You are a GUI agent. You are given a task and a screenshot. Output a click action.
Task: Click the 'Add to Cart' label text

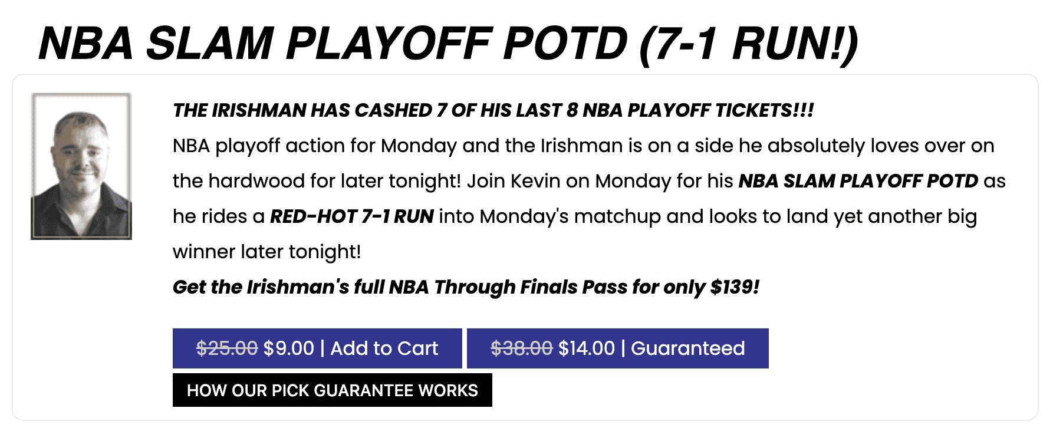tap(384, 348)
